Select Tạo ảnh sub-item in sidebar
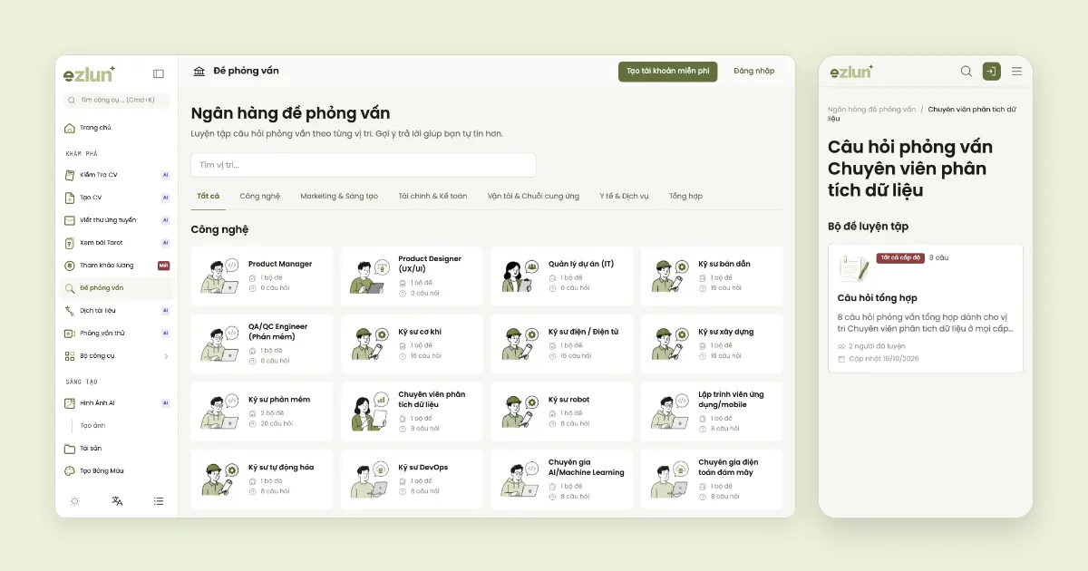Image resolution: width=1088 pixels, height=571 pixels. pos(93,426)
